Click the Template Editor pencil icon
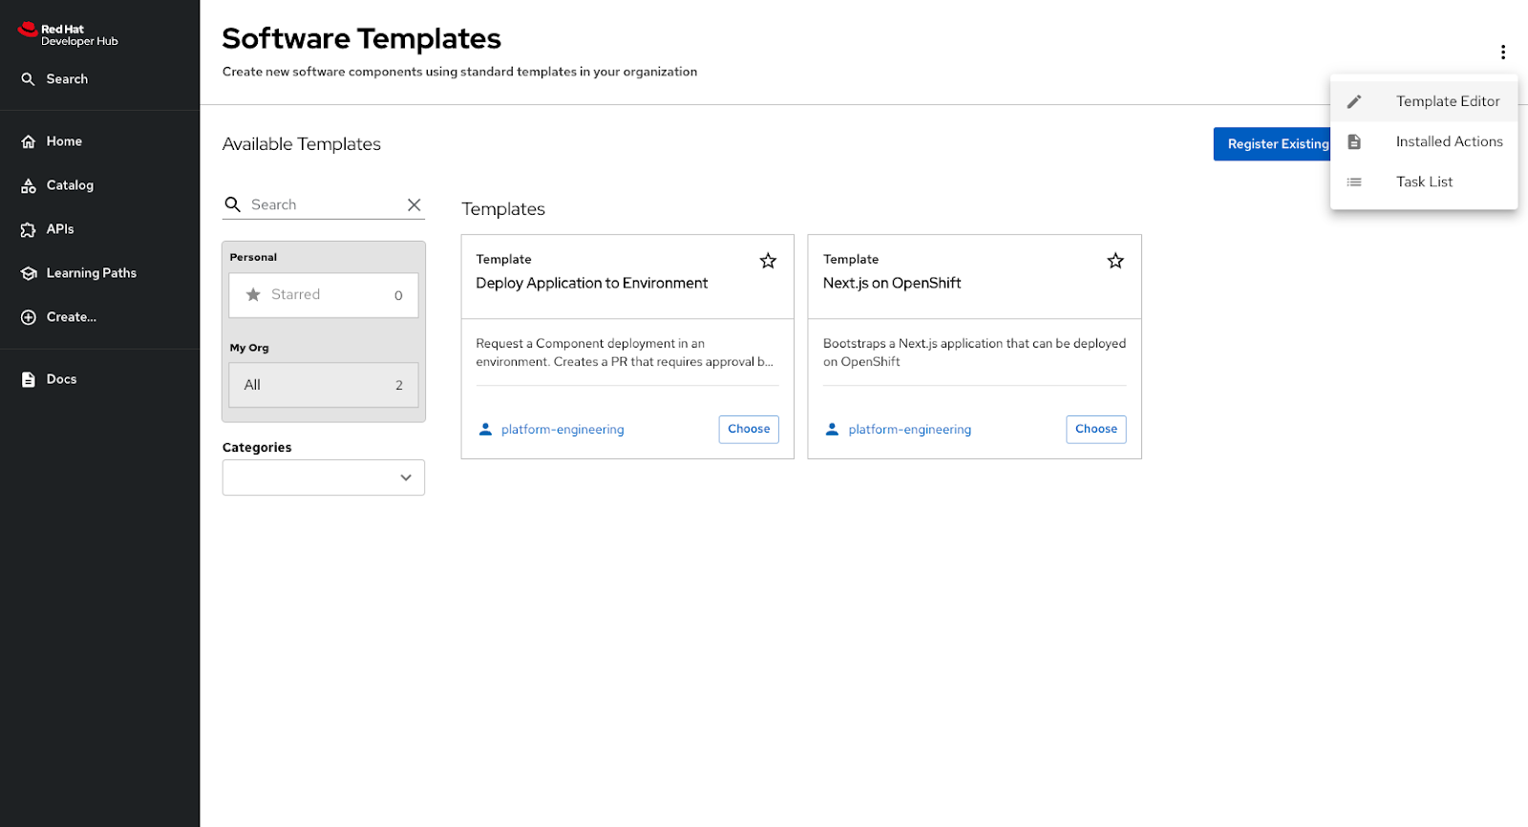1528x827 pixels. tap(1354, 101)
